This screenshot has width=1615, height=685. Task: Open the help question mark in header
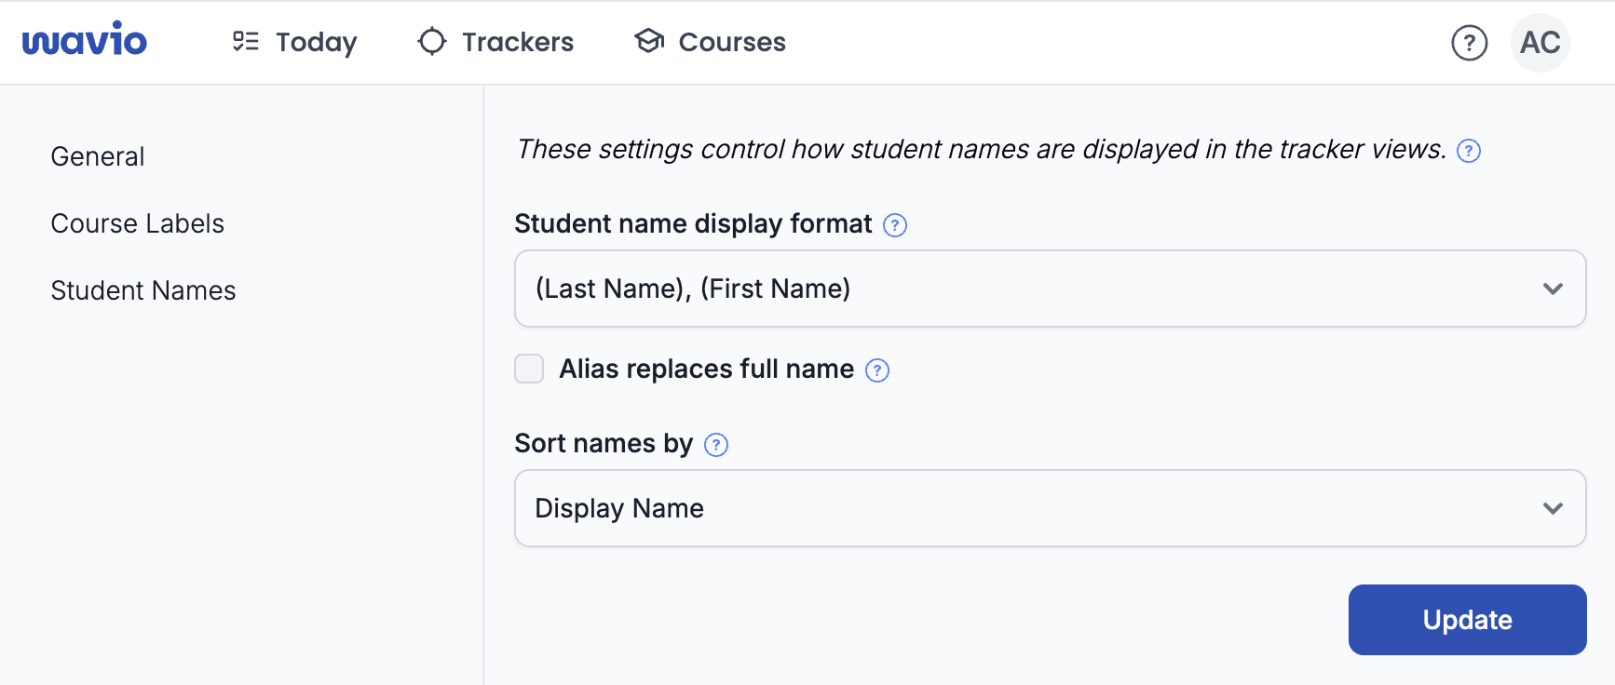click(x=1469, y=43)
